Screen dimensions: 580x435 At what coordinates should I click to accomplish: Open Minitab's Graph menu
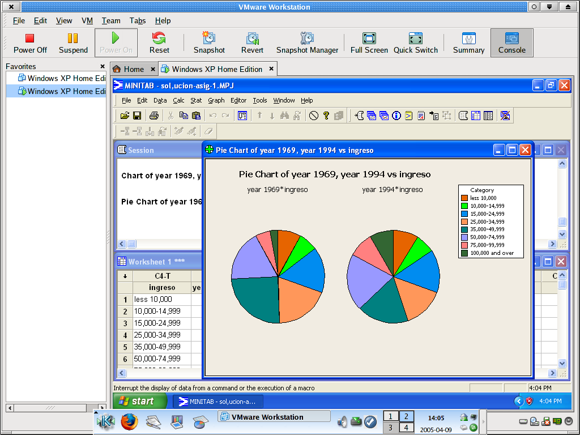click(x=216, y=100)
